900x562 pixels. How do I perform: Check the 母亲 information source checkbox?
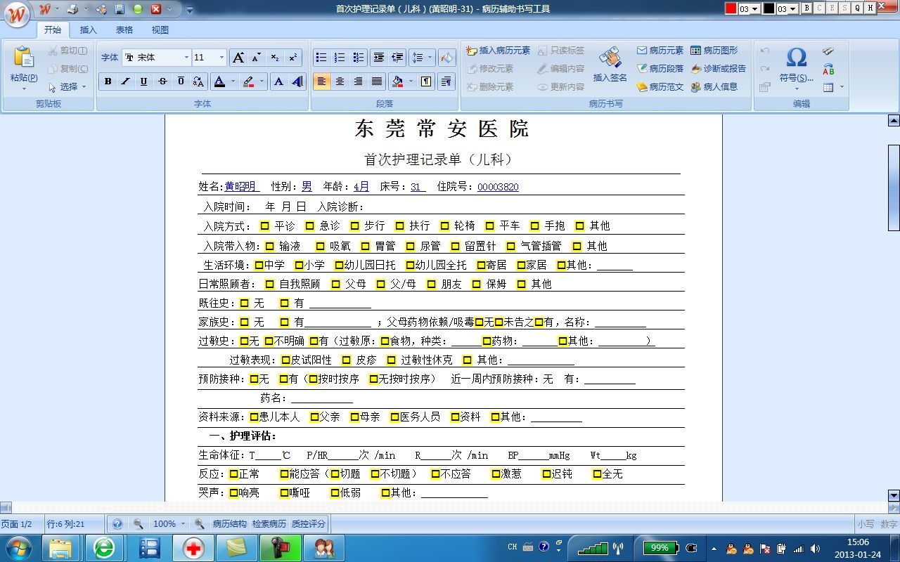[354, 417]
